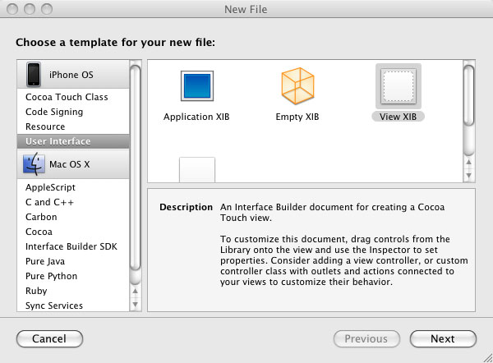
Task: Choose Sync Services category
Action: point(73,306)
